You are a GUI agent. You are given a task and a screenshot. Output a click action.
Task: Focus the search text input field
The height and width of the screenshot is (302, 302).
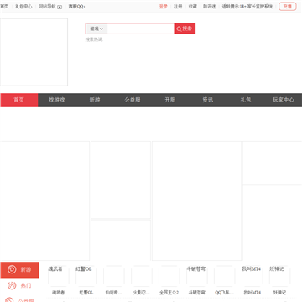(x=141, y=29)
